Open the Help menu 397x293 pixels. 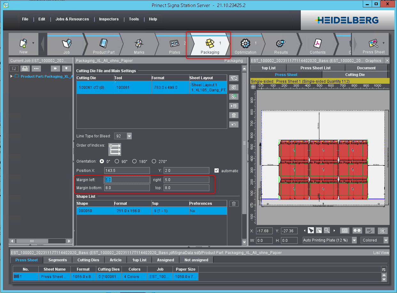(x=153, y=19)
